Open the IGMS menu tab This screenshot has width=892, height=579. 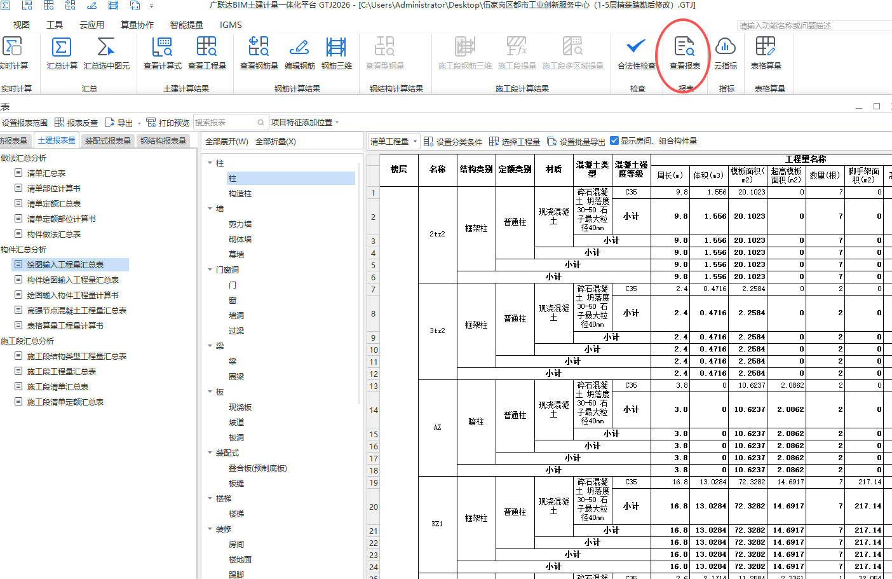(231, 25)
